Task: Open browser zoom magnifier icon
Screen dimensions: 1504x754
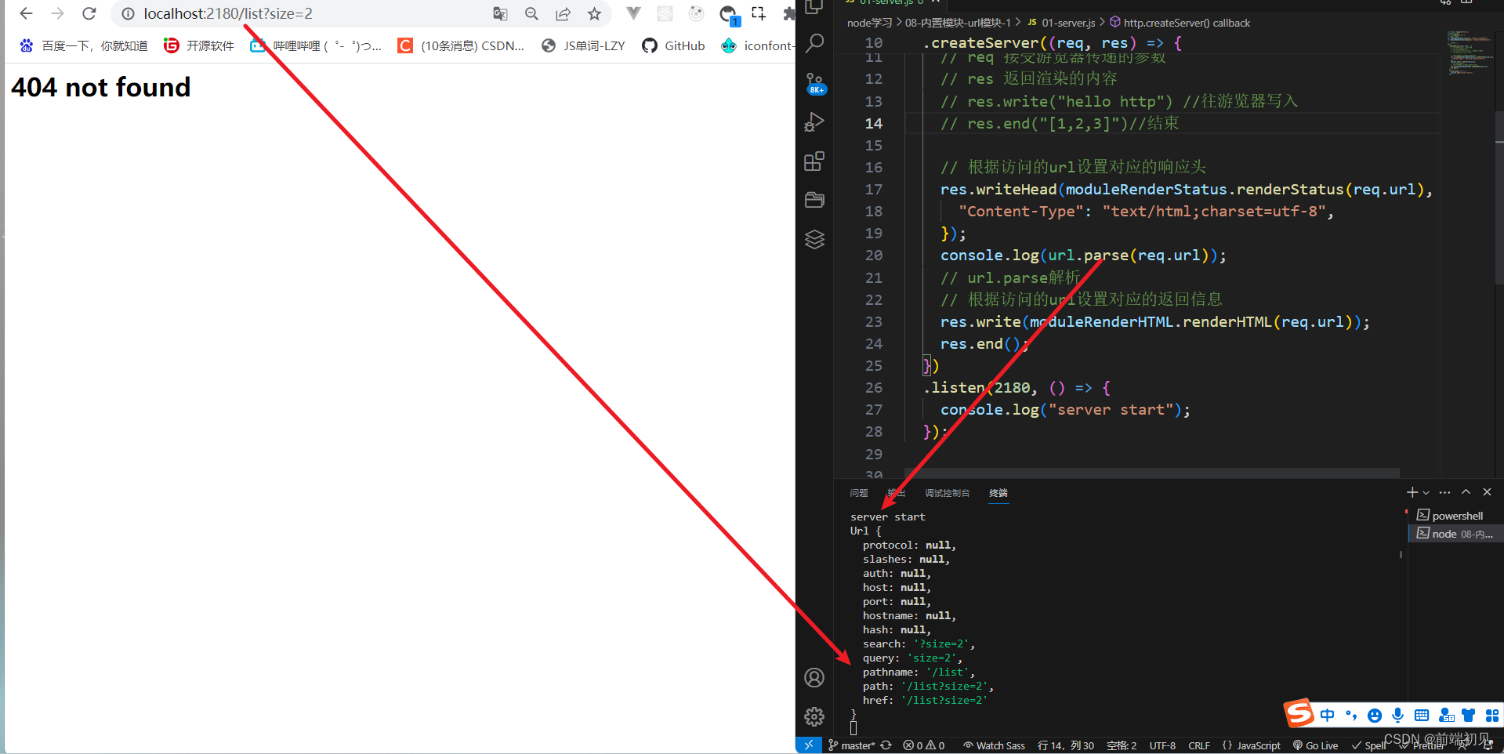Action: pos(531,14)
